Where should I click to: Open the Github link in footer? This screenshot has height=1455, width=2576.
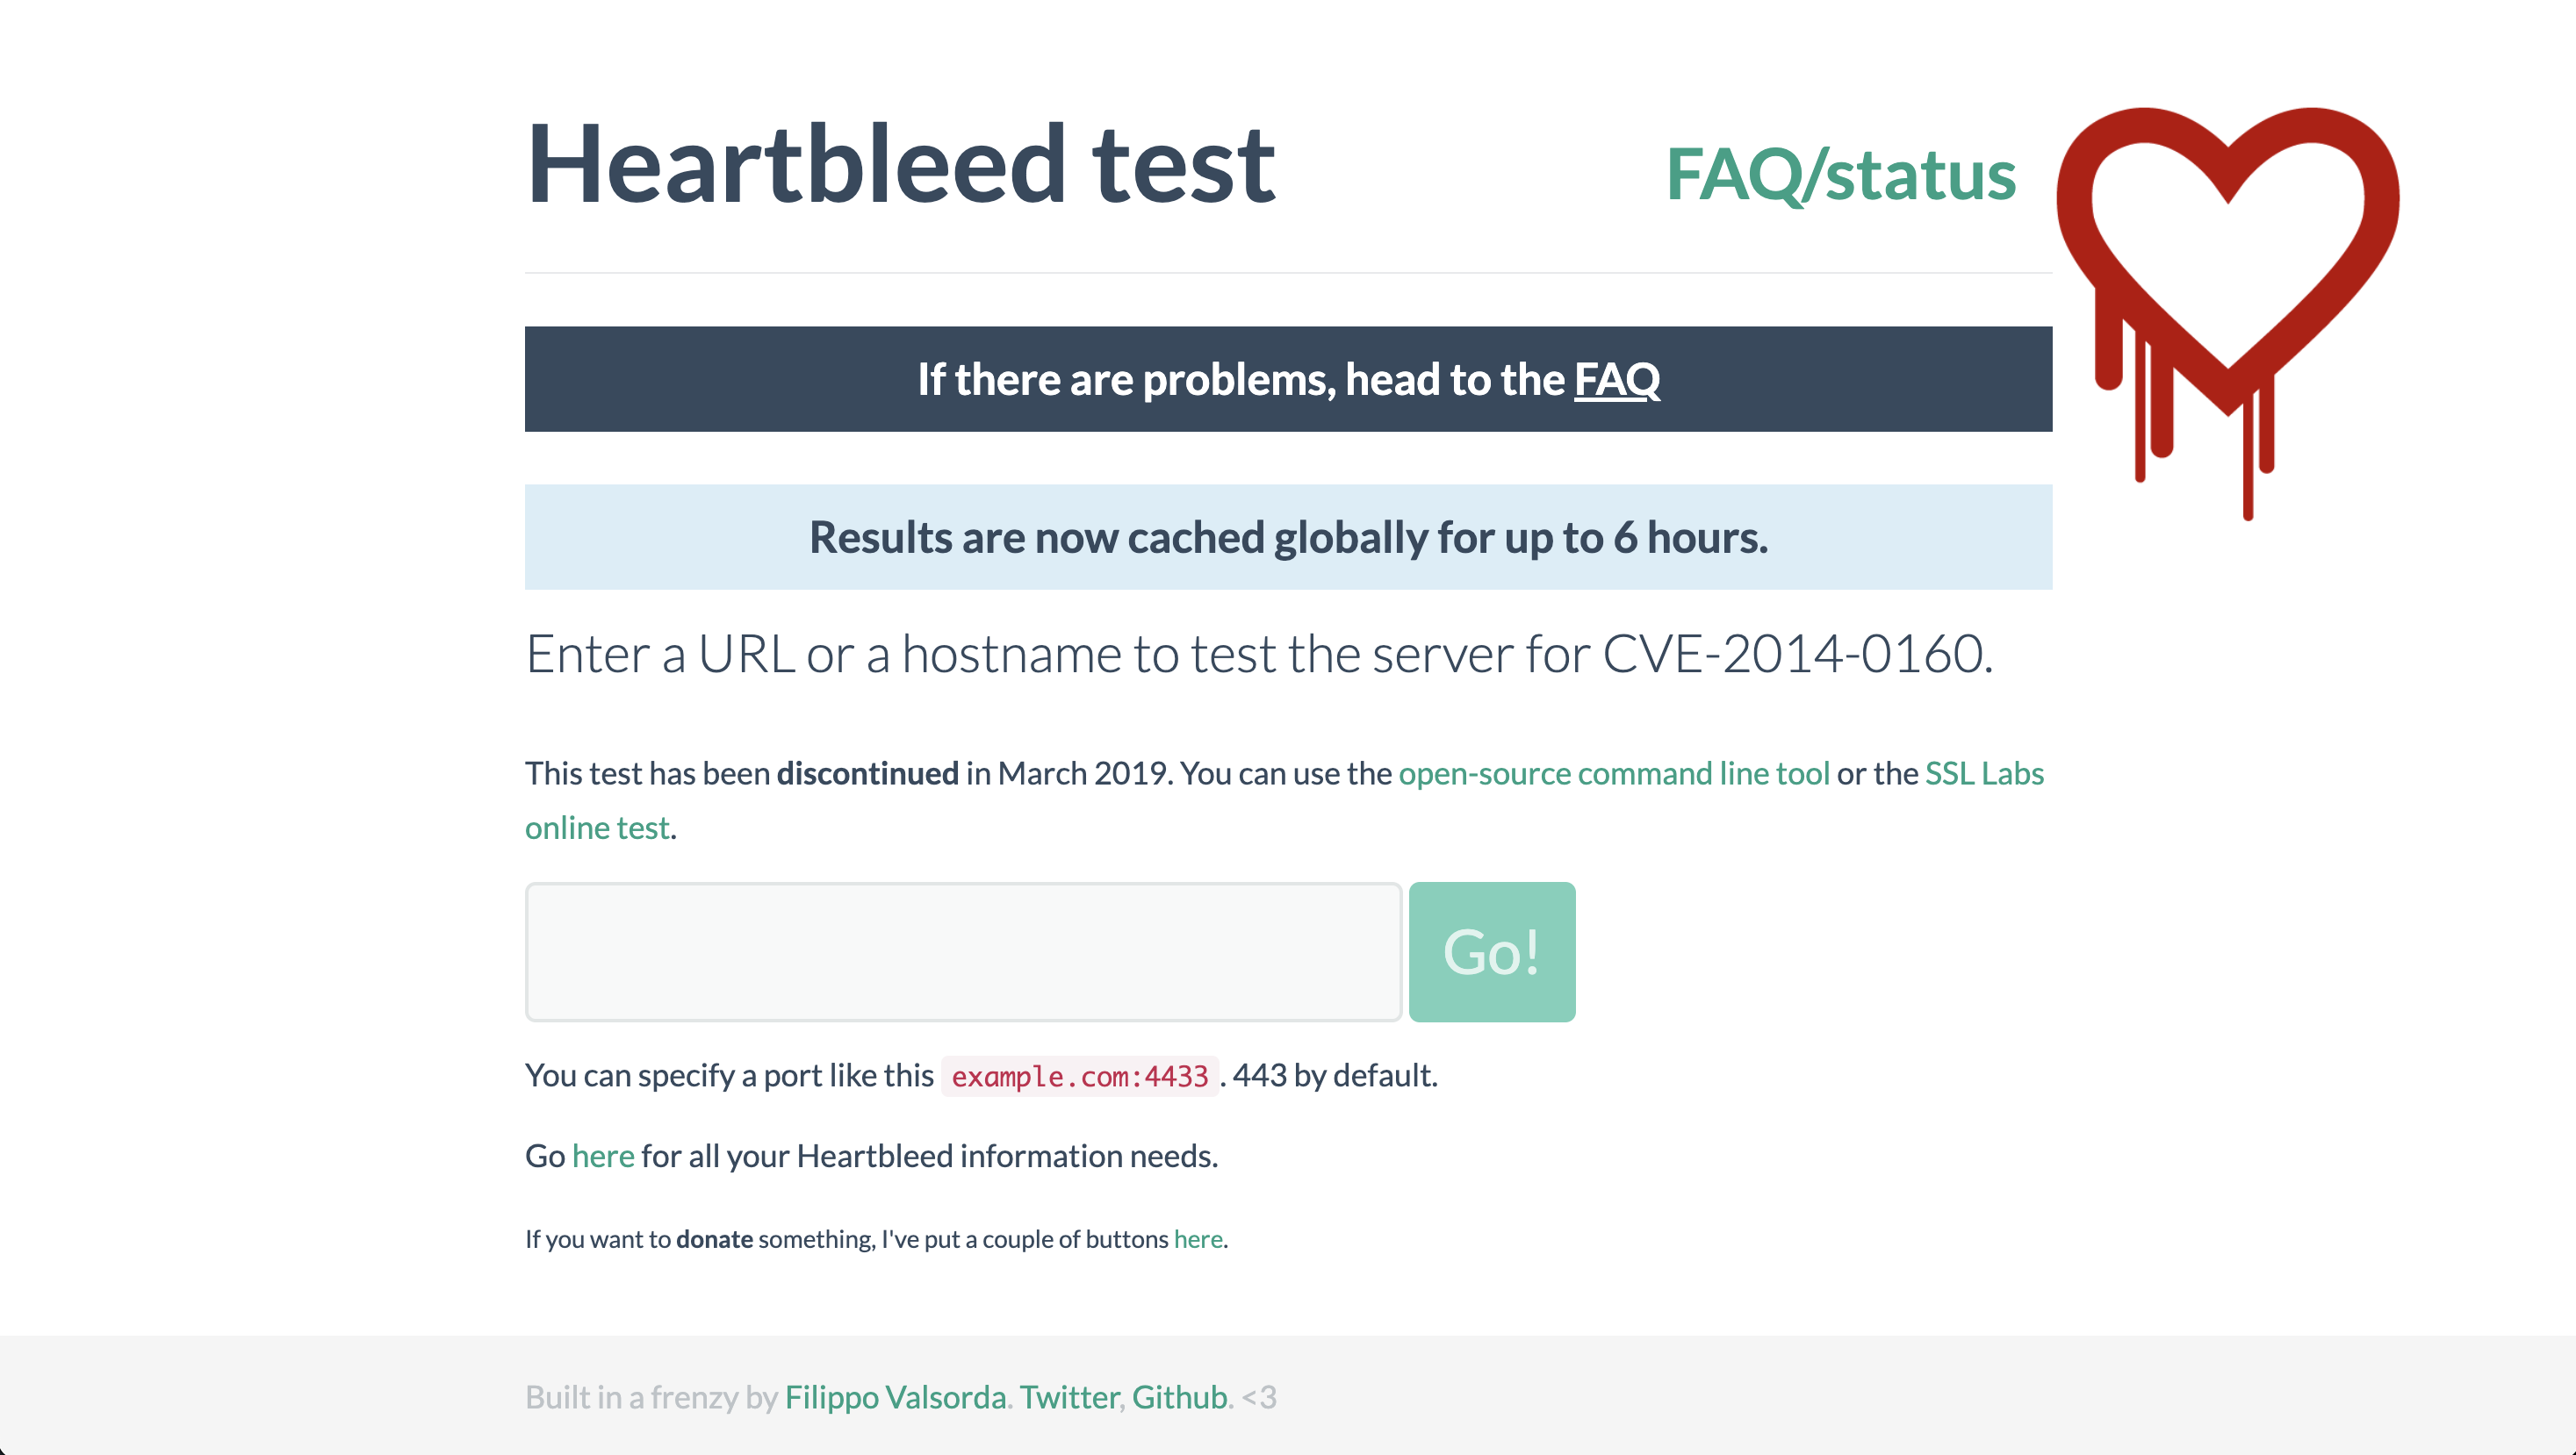click(1179, 1397)
